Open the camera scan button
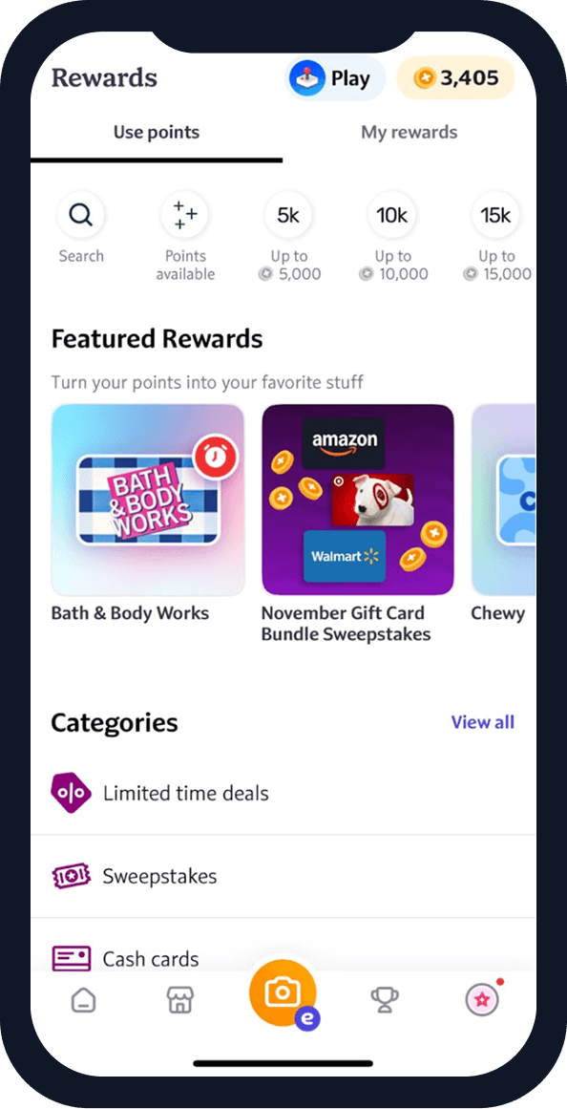This screenshot has width=567, height=1109. pyautogui.click(x=283, y=993)
